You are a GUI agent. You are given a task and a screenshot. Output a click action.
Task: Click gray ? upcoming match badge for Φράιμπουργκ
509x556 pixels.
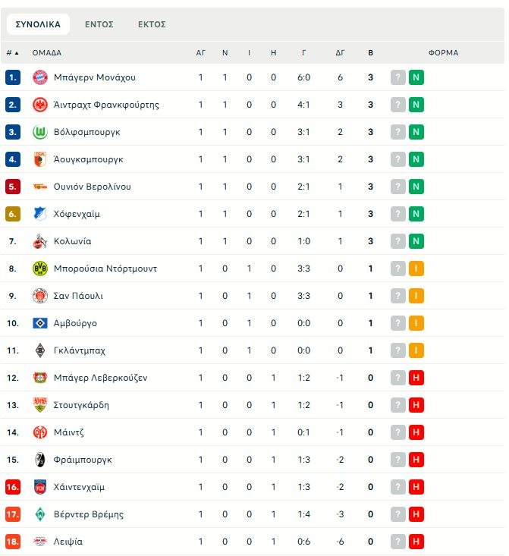[398, 460]
